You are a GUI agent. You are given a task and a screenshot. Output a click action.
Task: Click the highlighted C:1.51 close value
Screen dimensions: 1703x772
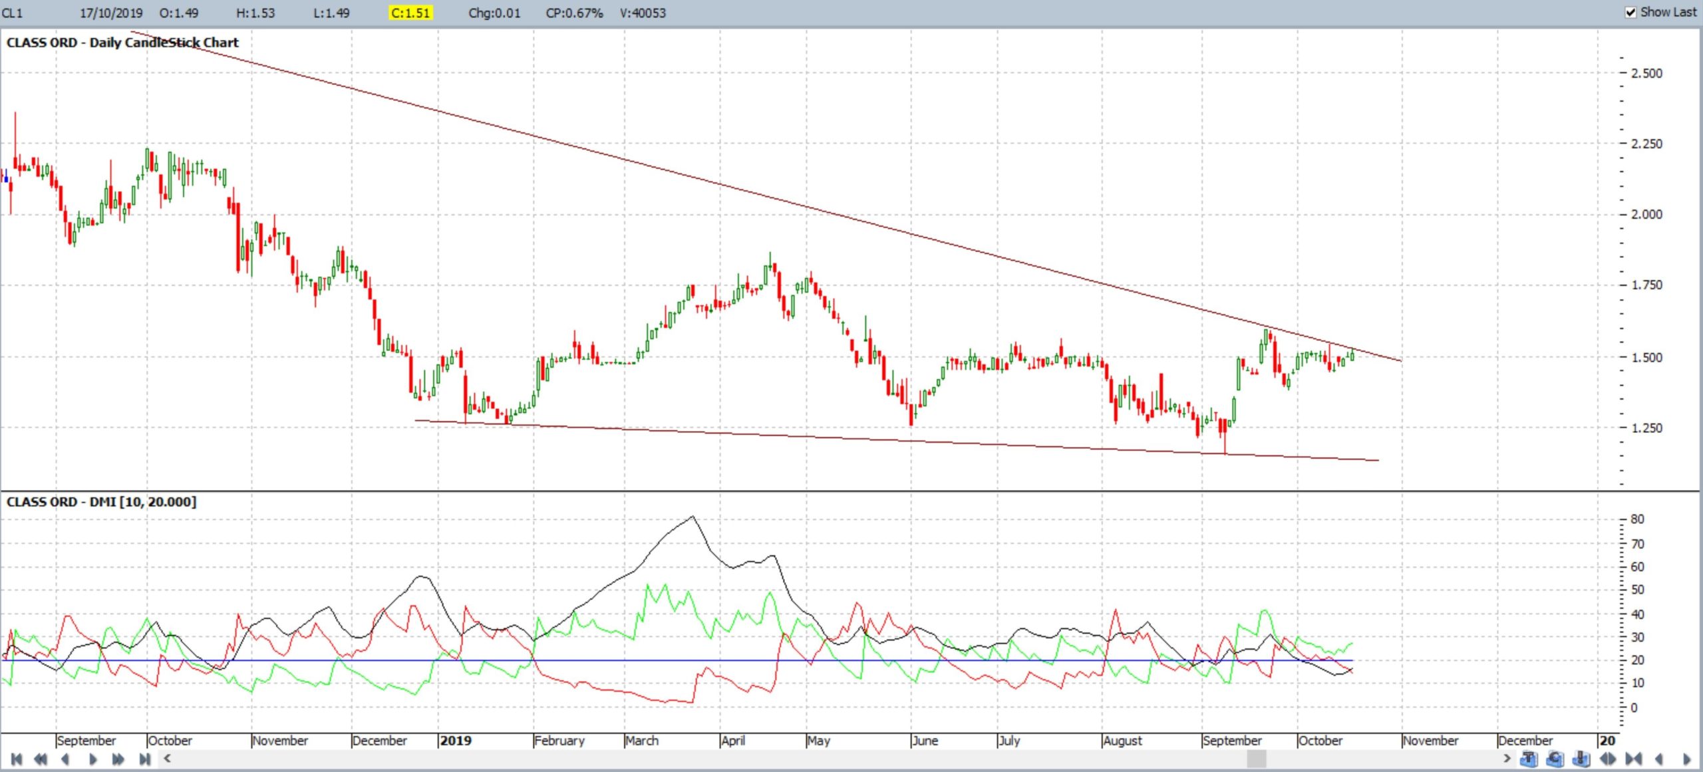point(410,13)
